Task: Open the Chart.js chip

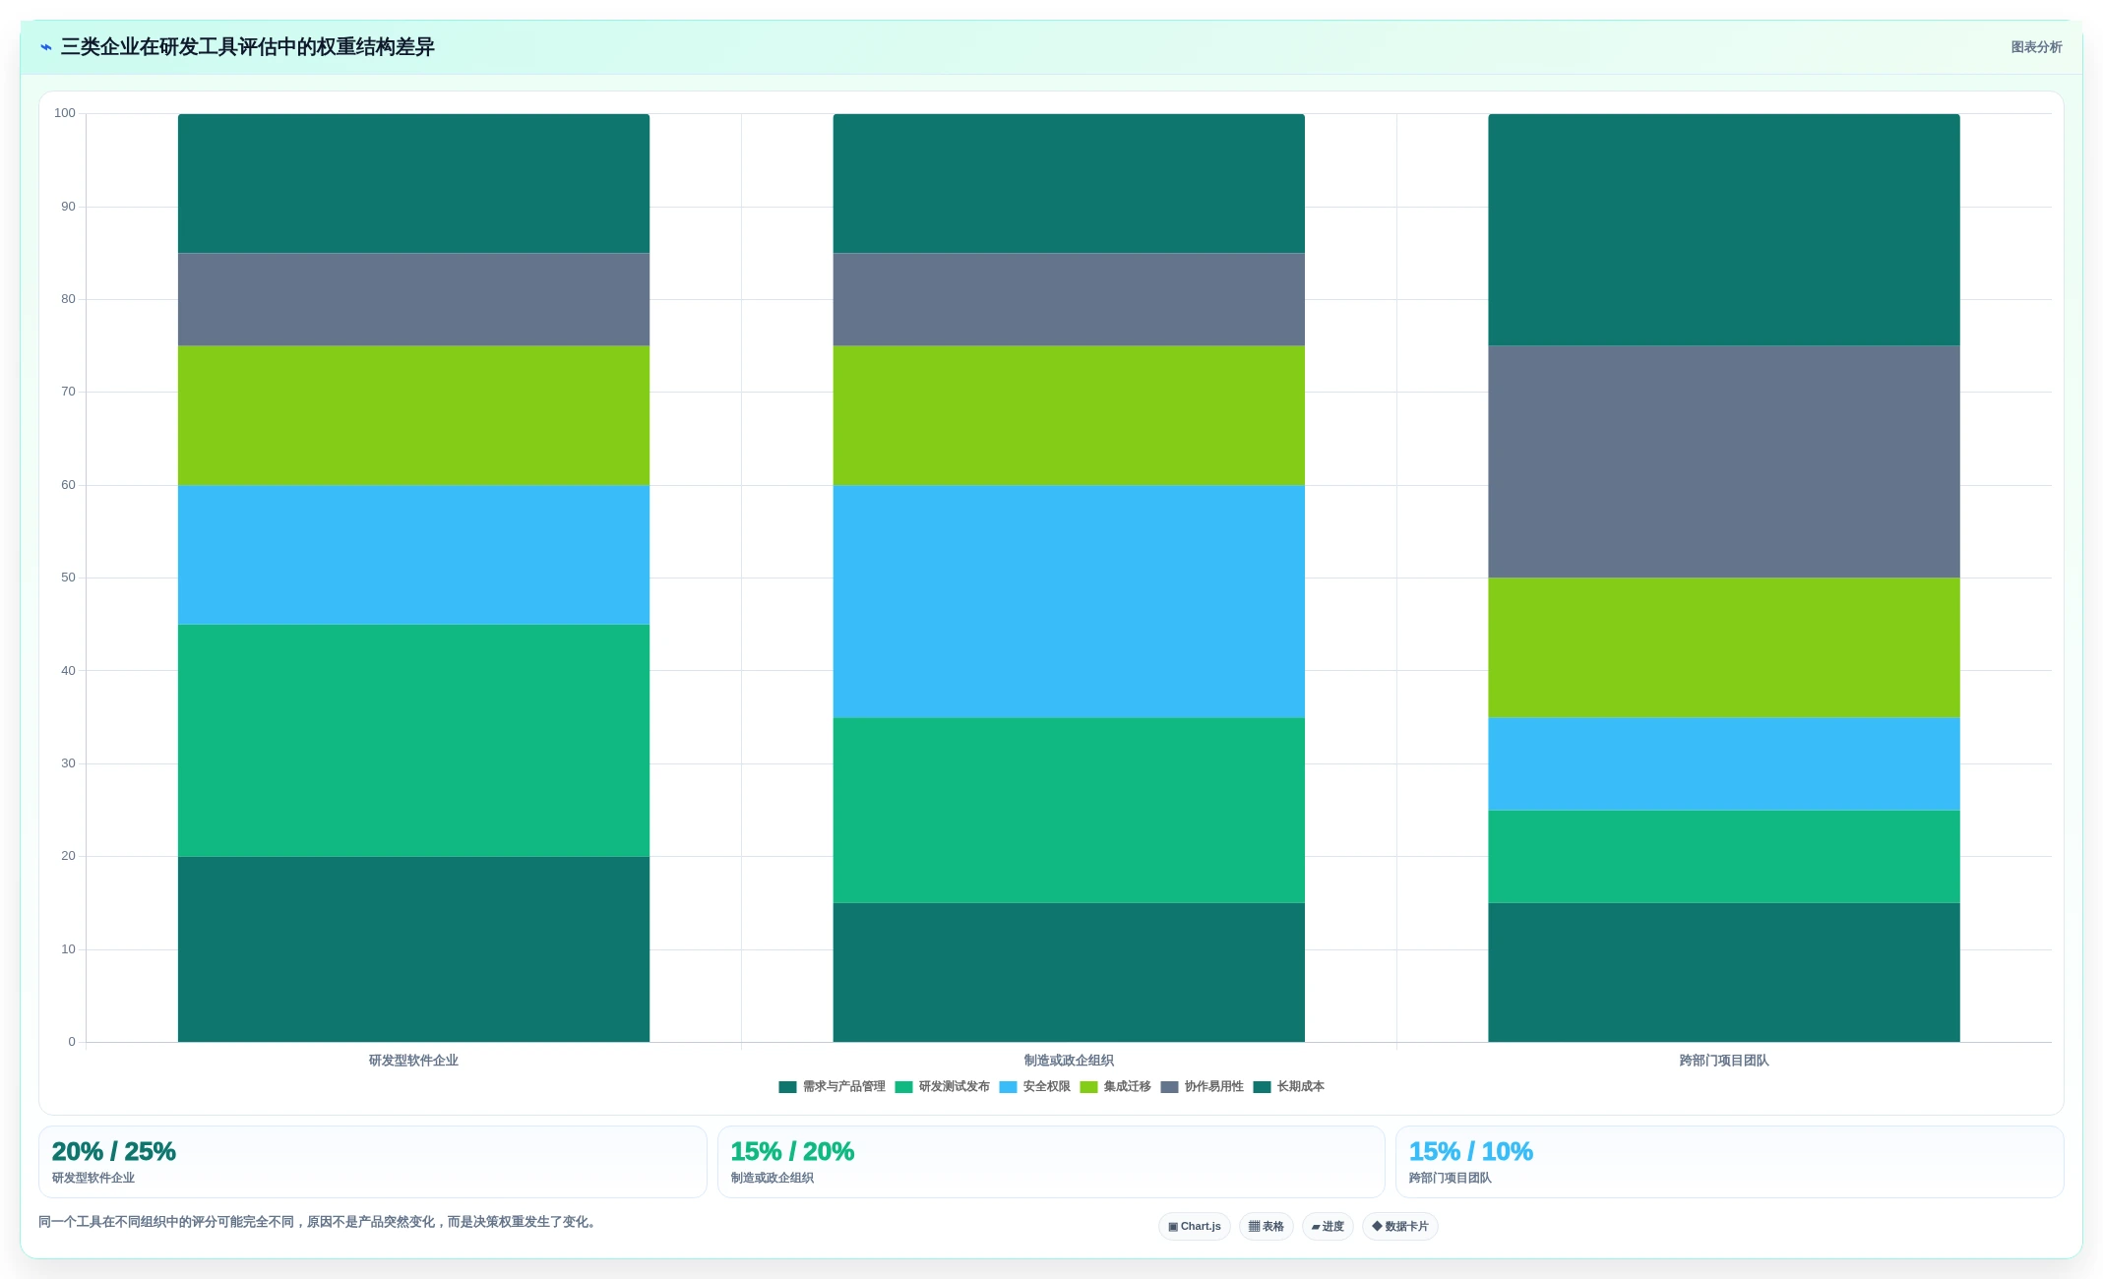Action: click(x=1194, y=1227)
